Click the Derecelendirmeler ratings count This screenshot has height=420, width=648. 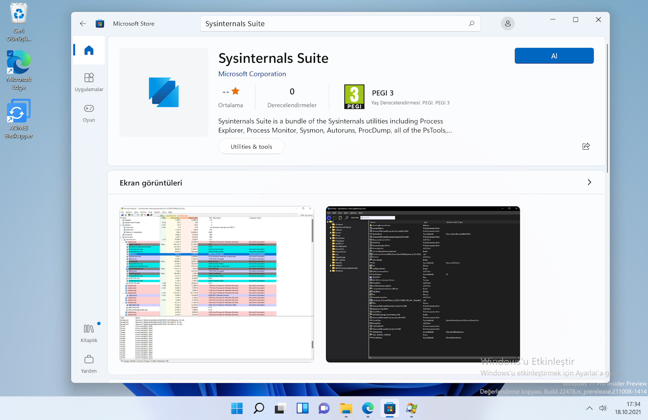coord(292,98)
